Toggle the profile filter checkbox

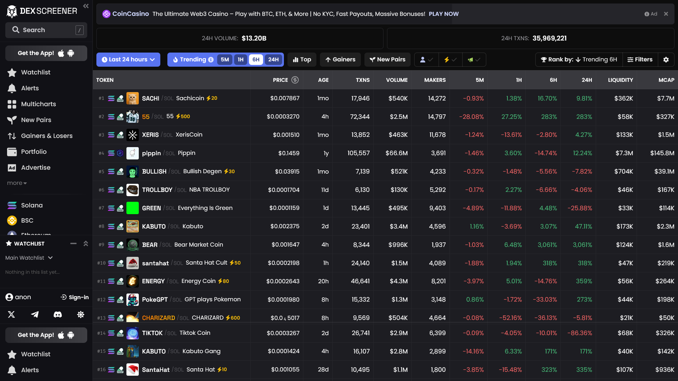click(426, 60)
